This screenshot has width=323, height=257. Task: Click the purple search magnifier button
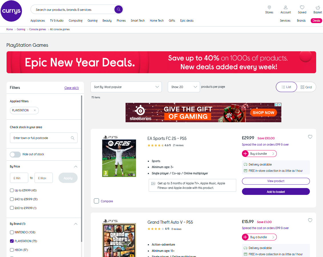click(x=118, y=9)
